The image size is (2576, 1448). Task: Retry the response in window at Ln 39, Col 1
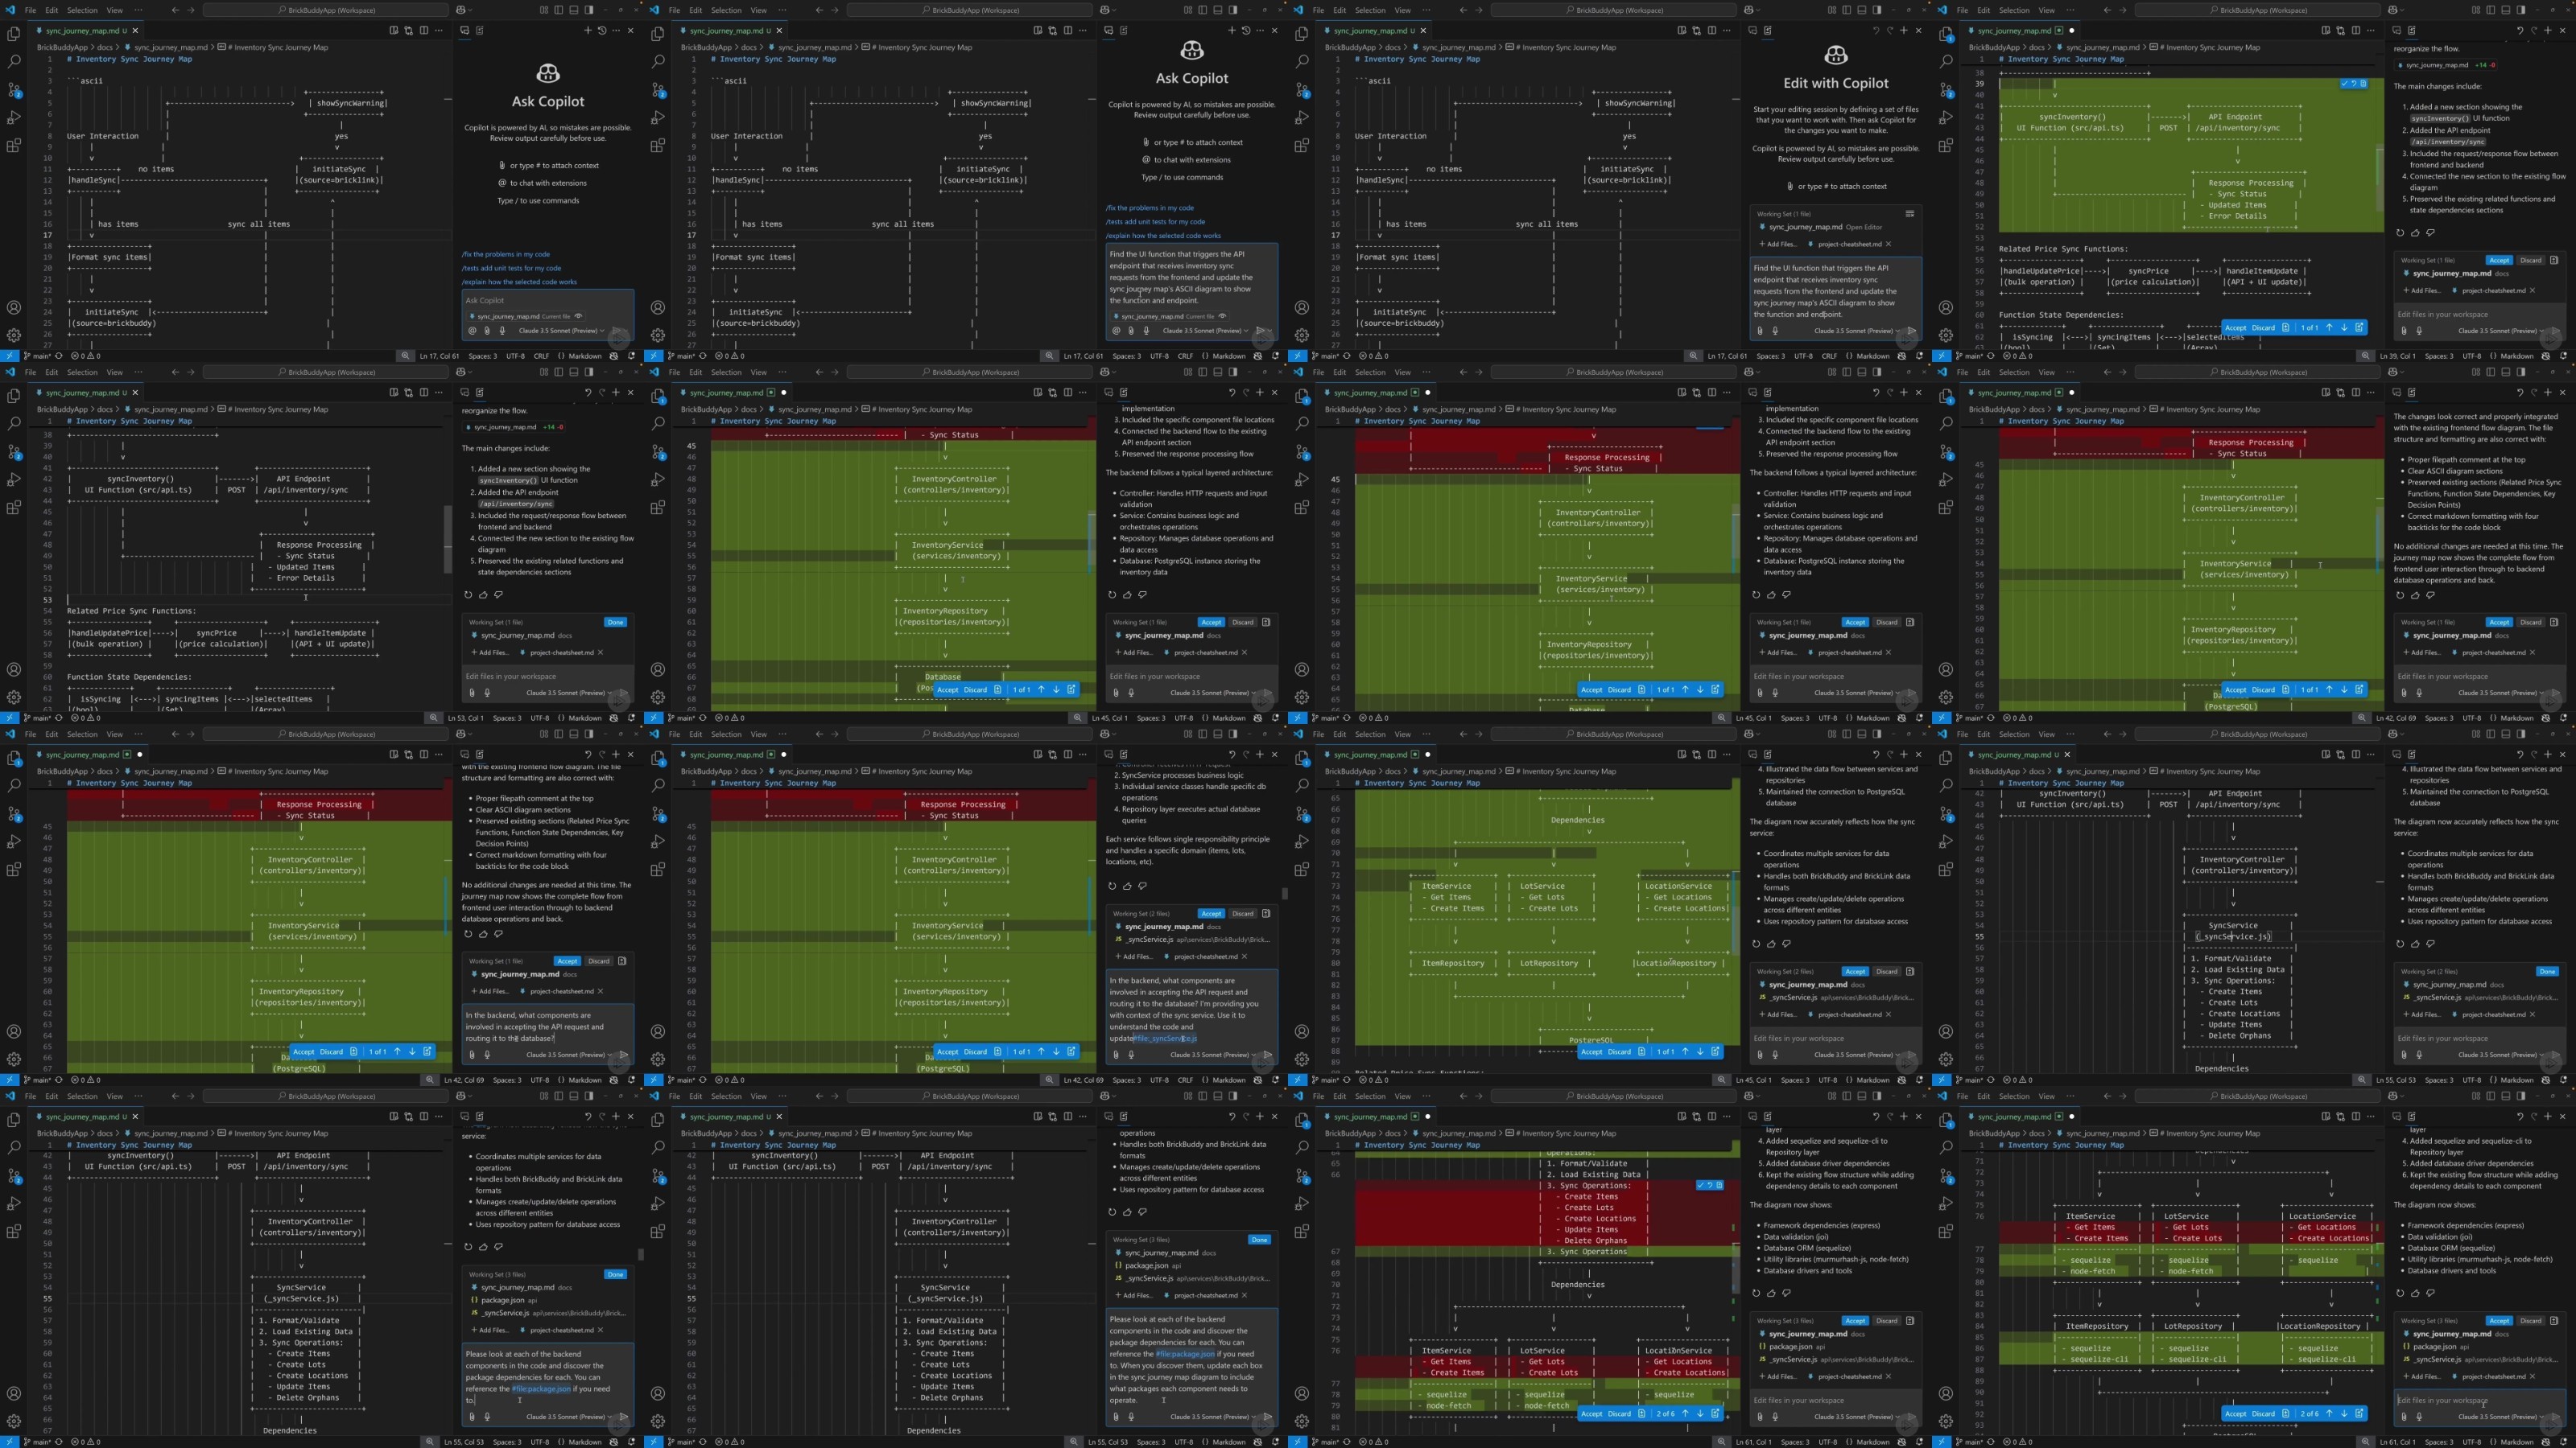2400,232
